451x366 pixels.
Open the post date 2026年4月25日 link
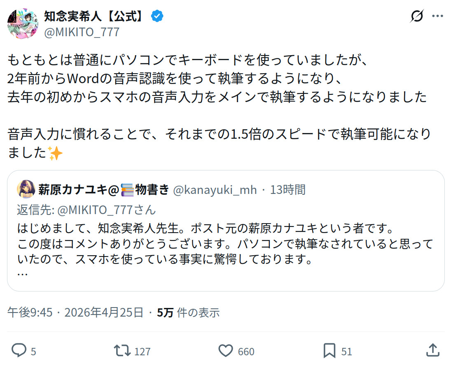[x=103, y=312]
